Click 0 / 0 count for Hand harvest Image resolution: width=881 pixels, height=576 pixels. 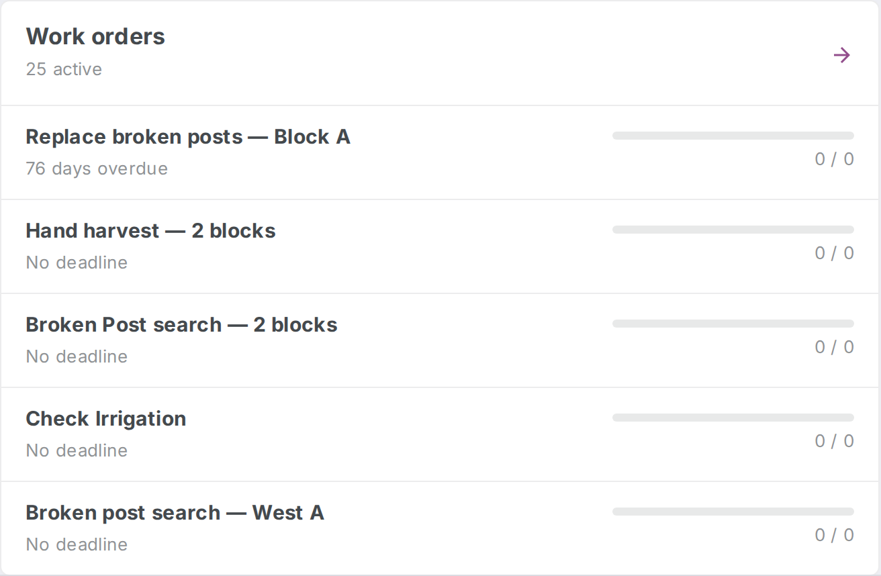(834, 253)
